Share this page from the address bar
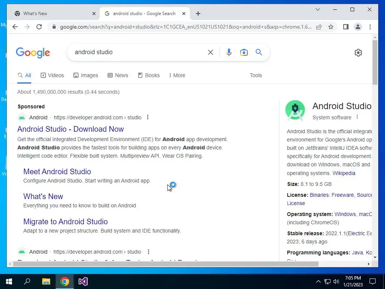This screenshot has height=289, width=385. pos(319,27)
